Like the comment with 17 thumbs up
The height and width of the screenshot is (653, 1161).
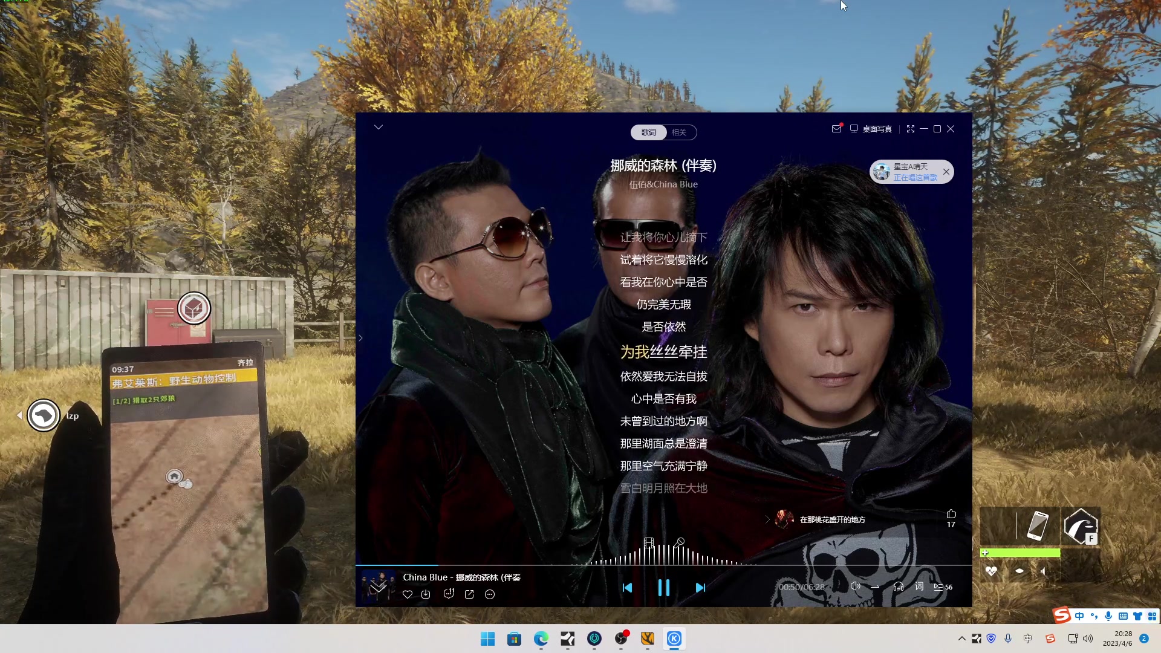[951, 514]
